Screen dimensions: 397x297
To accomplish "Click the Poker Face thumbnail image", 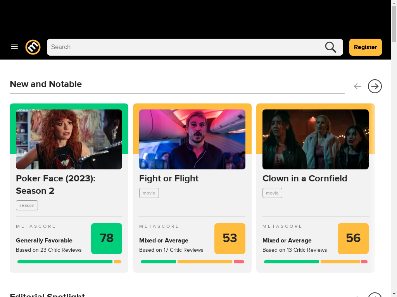I will [69, 139].
